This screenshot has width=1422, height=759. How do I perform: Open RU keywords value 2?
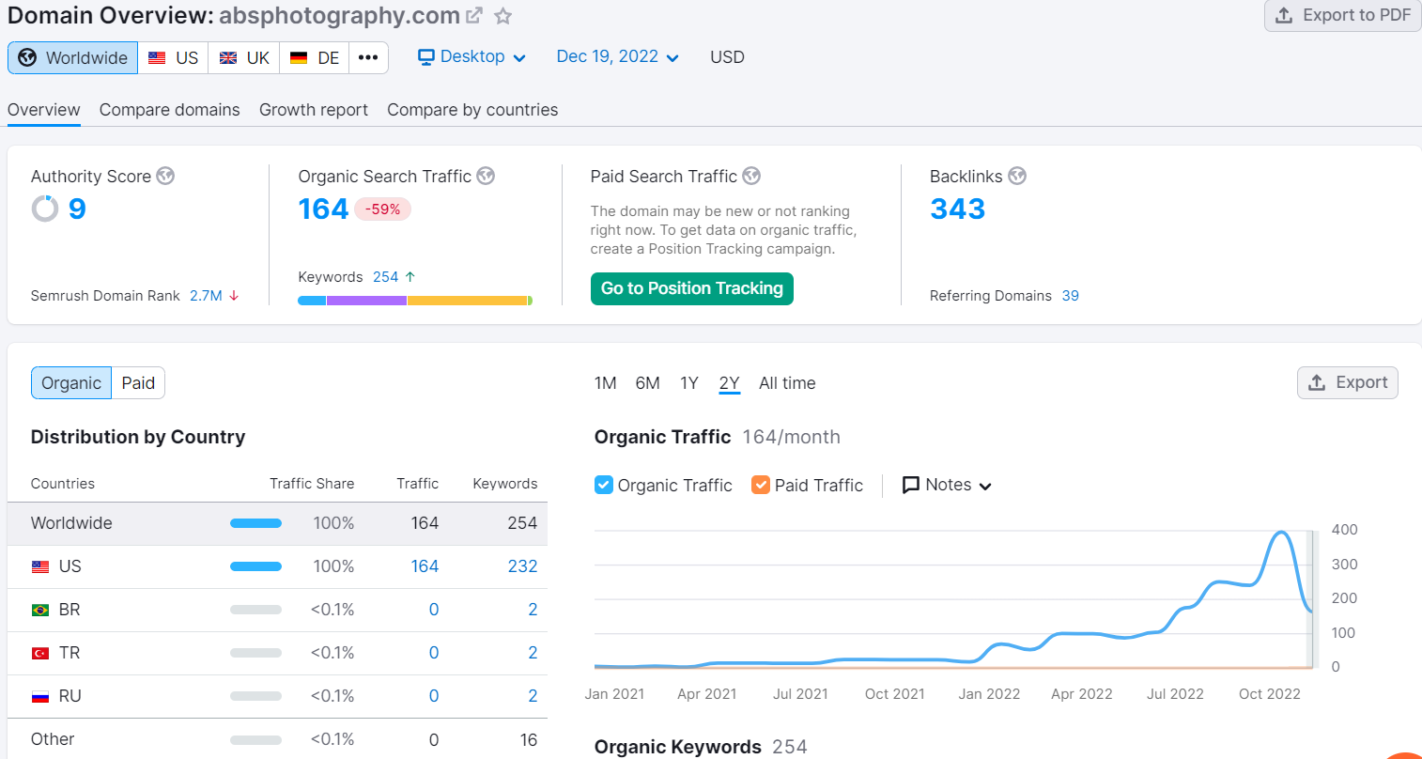coord(533,696)
